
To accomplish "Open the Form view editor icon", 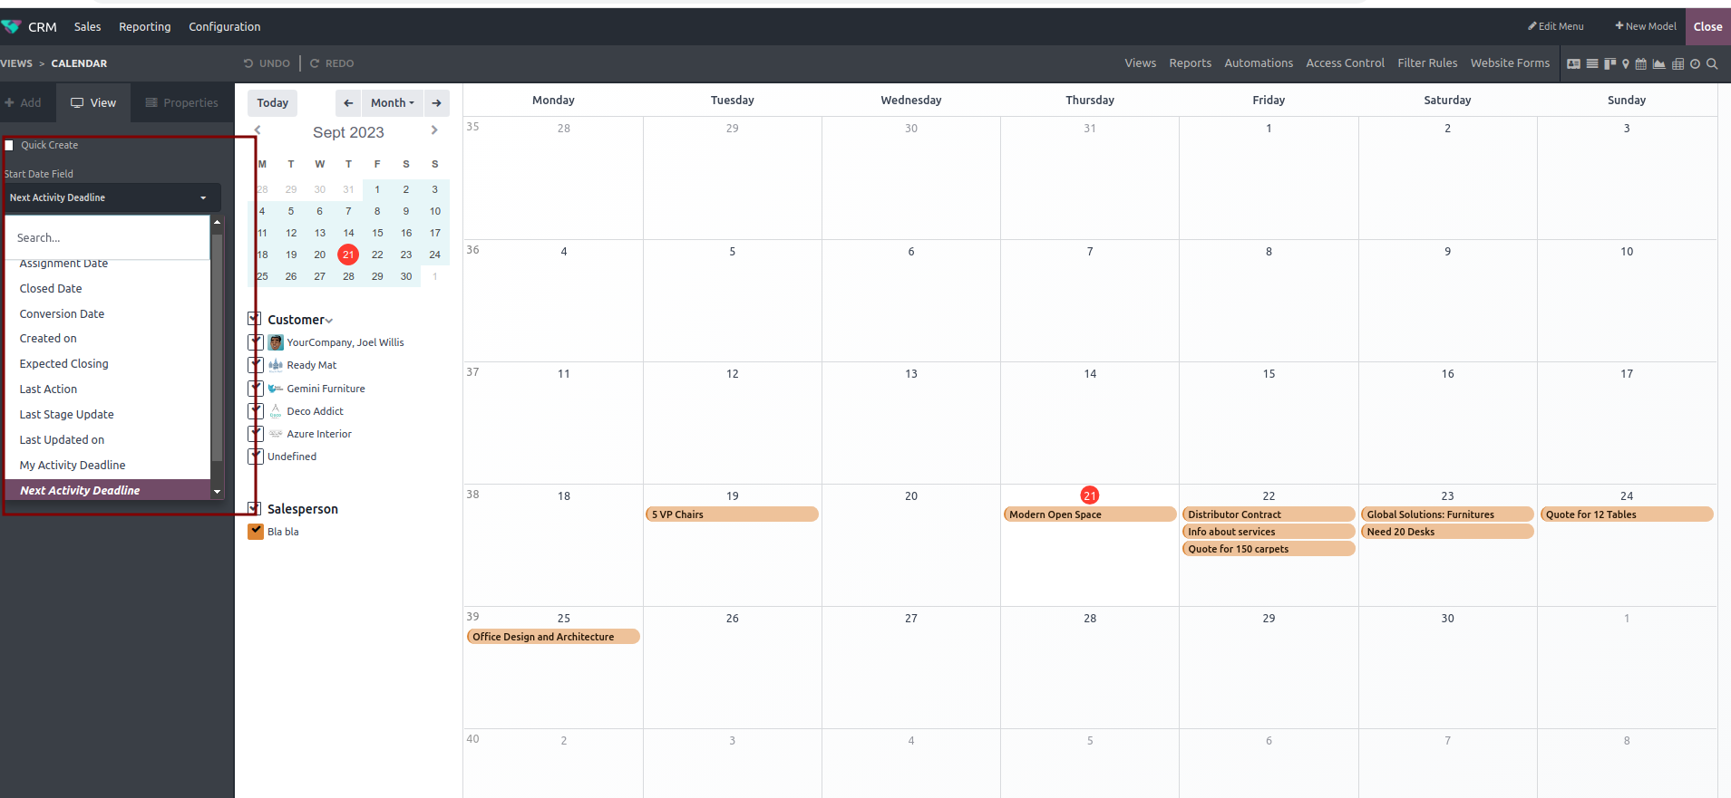I will pyautogui.click(x=1574, y=63).
